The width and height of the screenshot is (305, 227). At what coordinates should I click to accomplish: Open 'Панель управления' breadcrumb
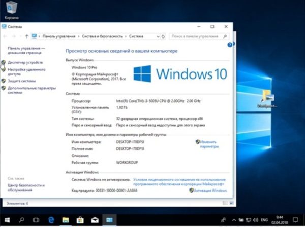click(x=59, y=36)
